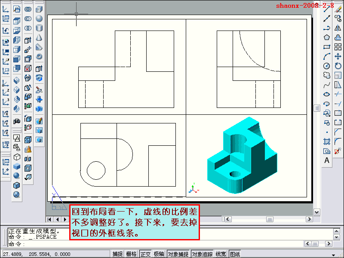The width and height of the screenshot is (344, 258).
Task: Click the UCS Previous icon
Action: 6,31
